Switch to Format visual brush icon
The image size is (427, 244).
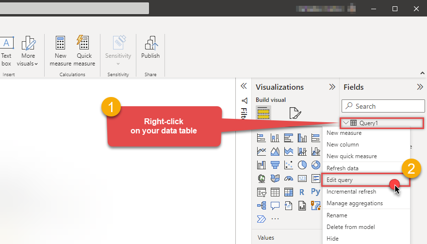click(x=295, y=113)
